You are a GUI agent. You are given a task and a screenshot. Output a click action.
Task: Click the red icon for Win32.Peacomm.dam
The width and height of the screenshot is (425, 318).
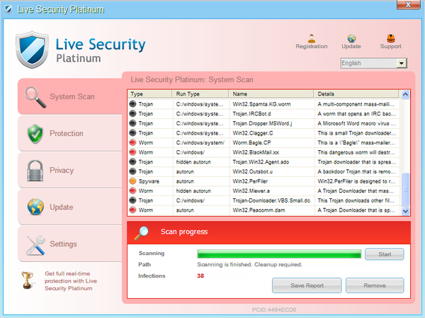(x=132, y=210)
